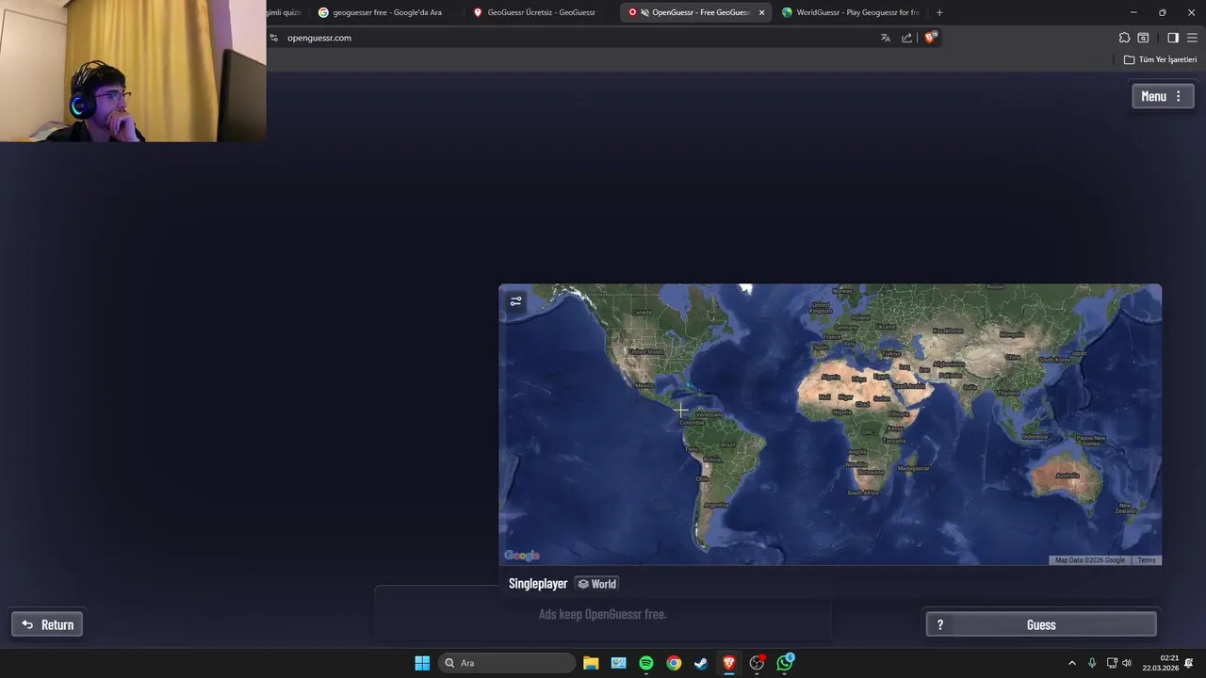Open Windows Start menu
The height and width of the screenshot is (678, 1206).
(422, 663)
